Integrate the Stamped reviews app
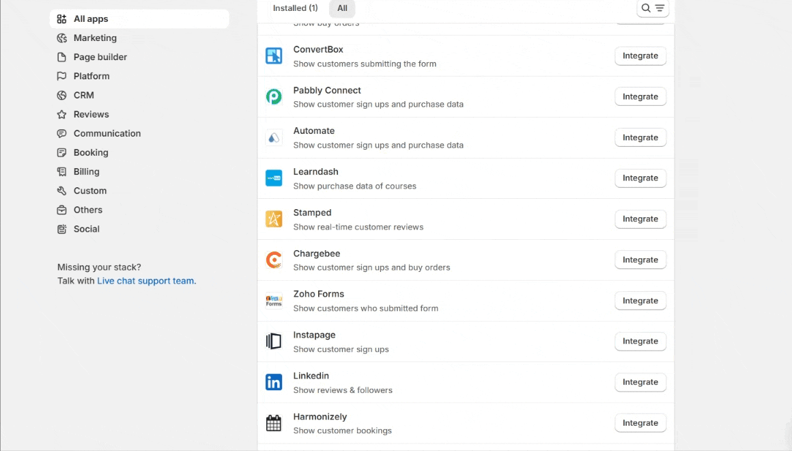The height and width of the screenshot is (451, 792). (640, 219)
